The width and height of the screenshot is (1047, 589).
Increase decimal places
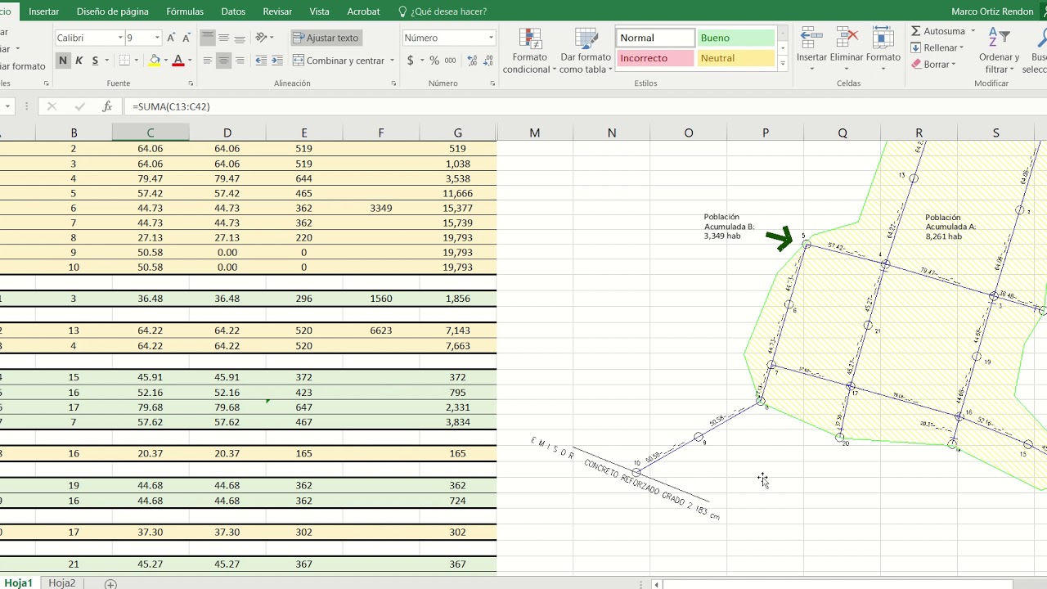[x=472, y=61]
